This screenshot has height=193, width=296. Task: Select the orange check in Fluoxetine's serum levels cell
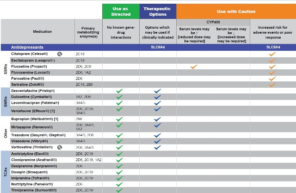[194, 66]
